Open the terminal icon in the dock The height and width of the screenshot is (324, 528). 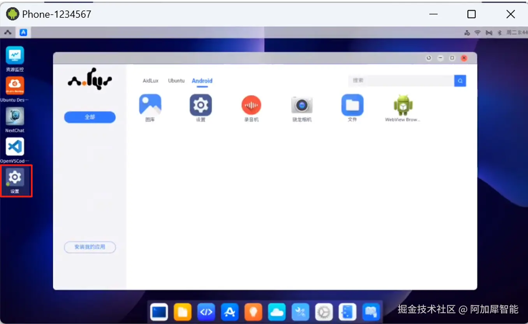pos(159,312)
